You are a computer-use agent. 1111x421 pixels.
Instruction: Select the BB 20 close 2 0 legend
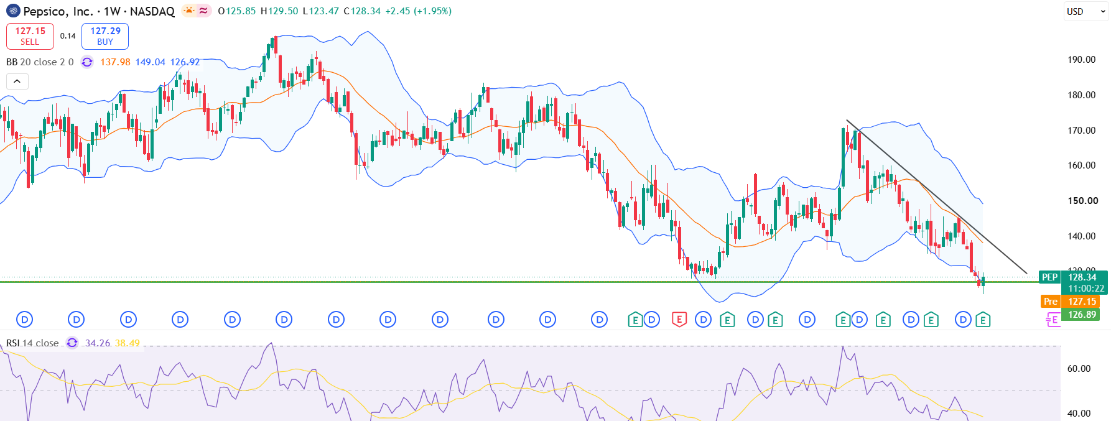click(x=40, y=62)
